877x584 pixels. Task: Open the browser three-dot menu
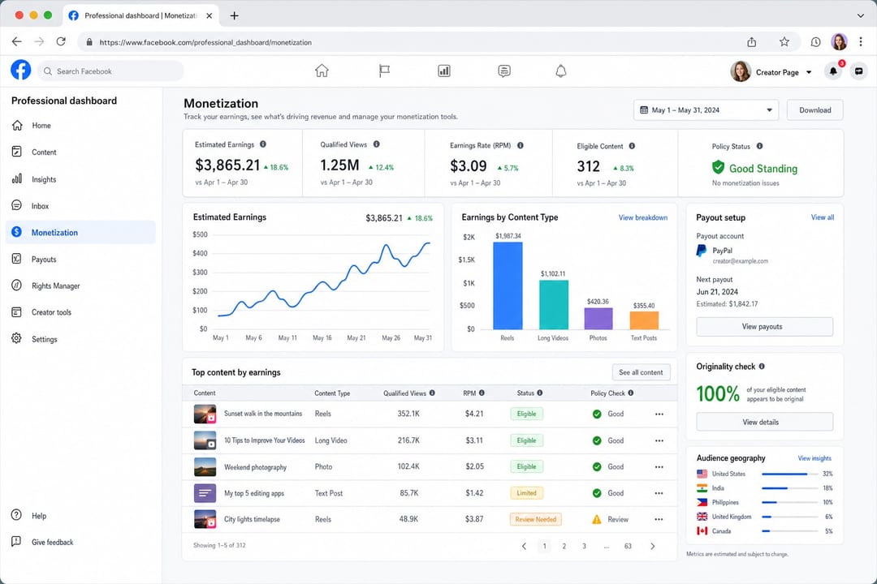pos(861,42)
